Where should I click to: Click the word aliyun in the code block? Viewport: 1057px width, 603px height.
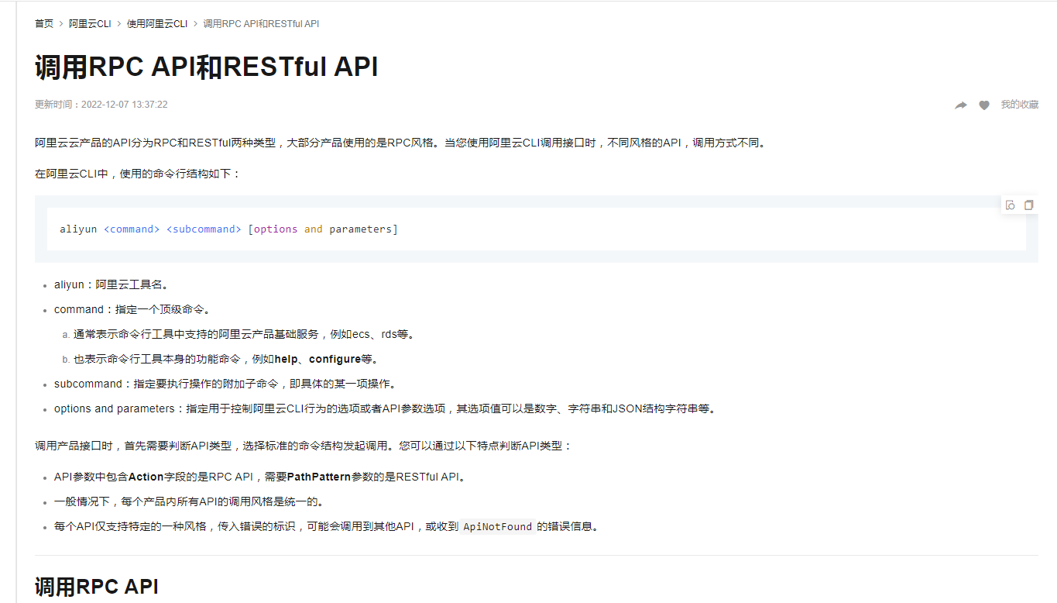click(x=78, y=229)
